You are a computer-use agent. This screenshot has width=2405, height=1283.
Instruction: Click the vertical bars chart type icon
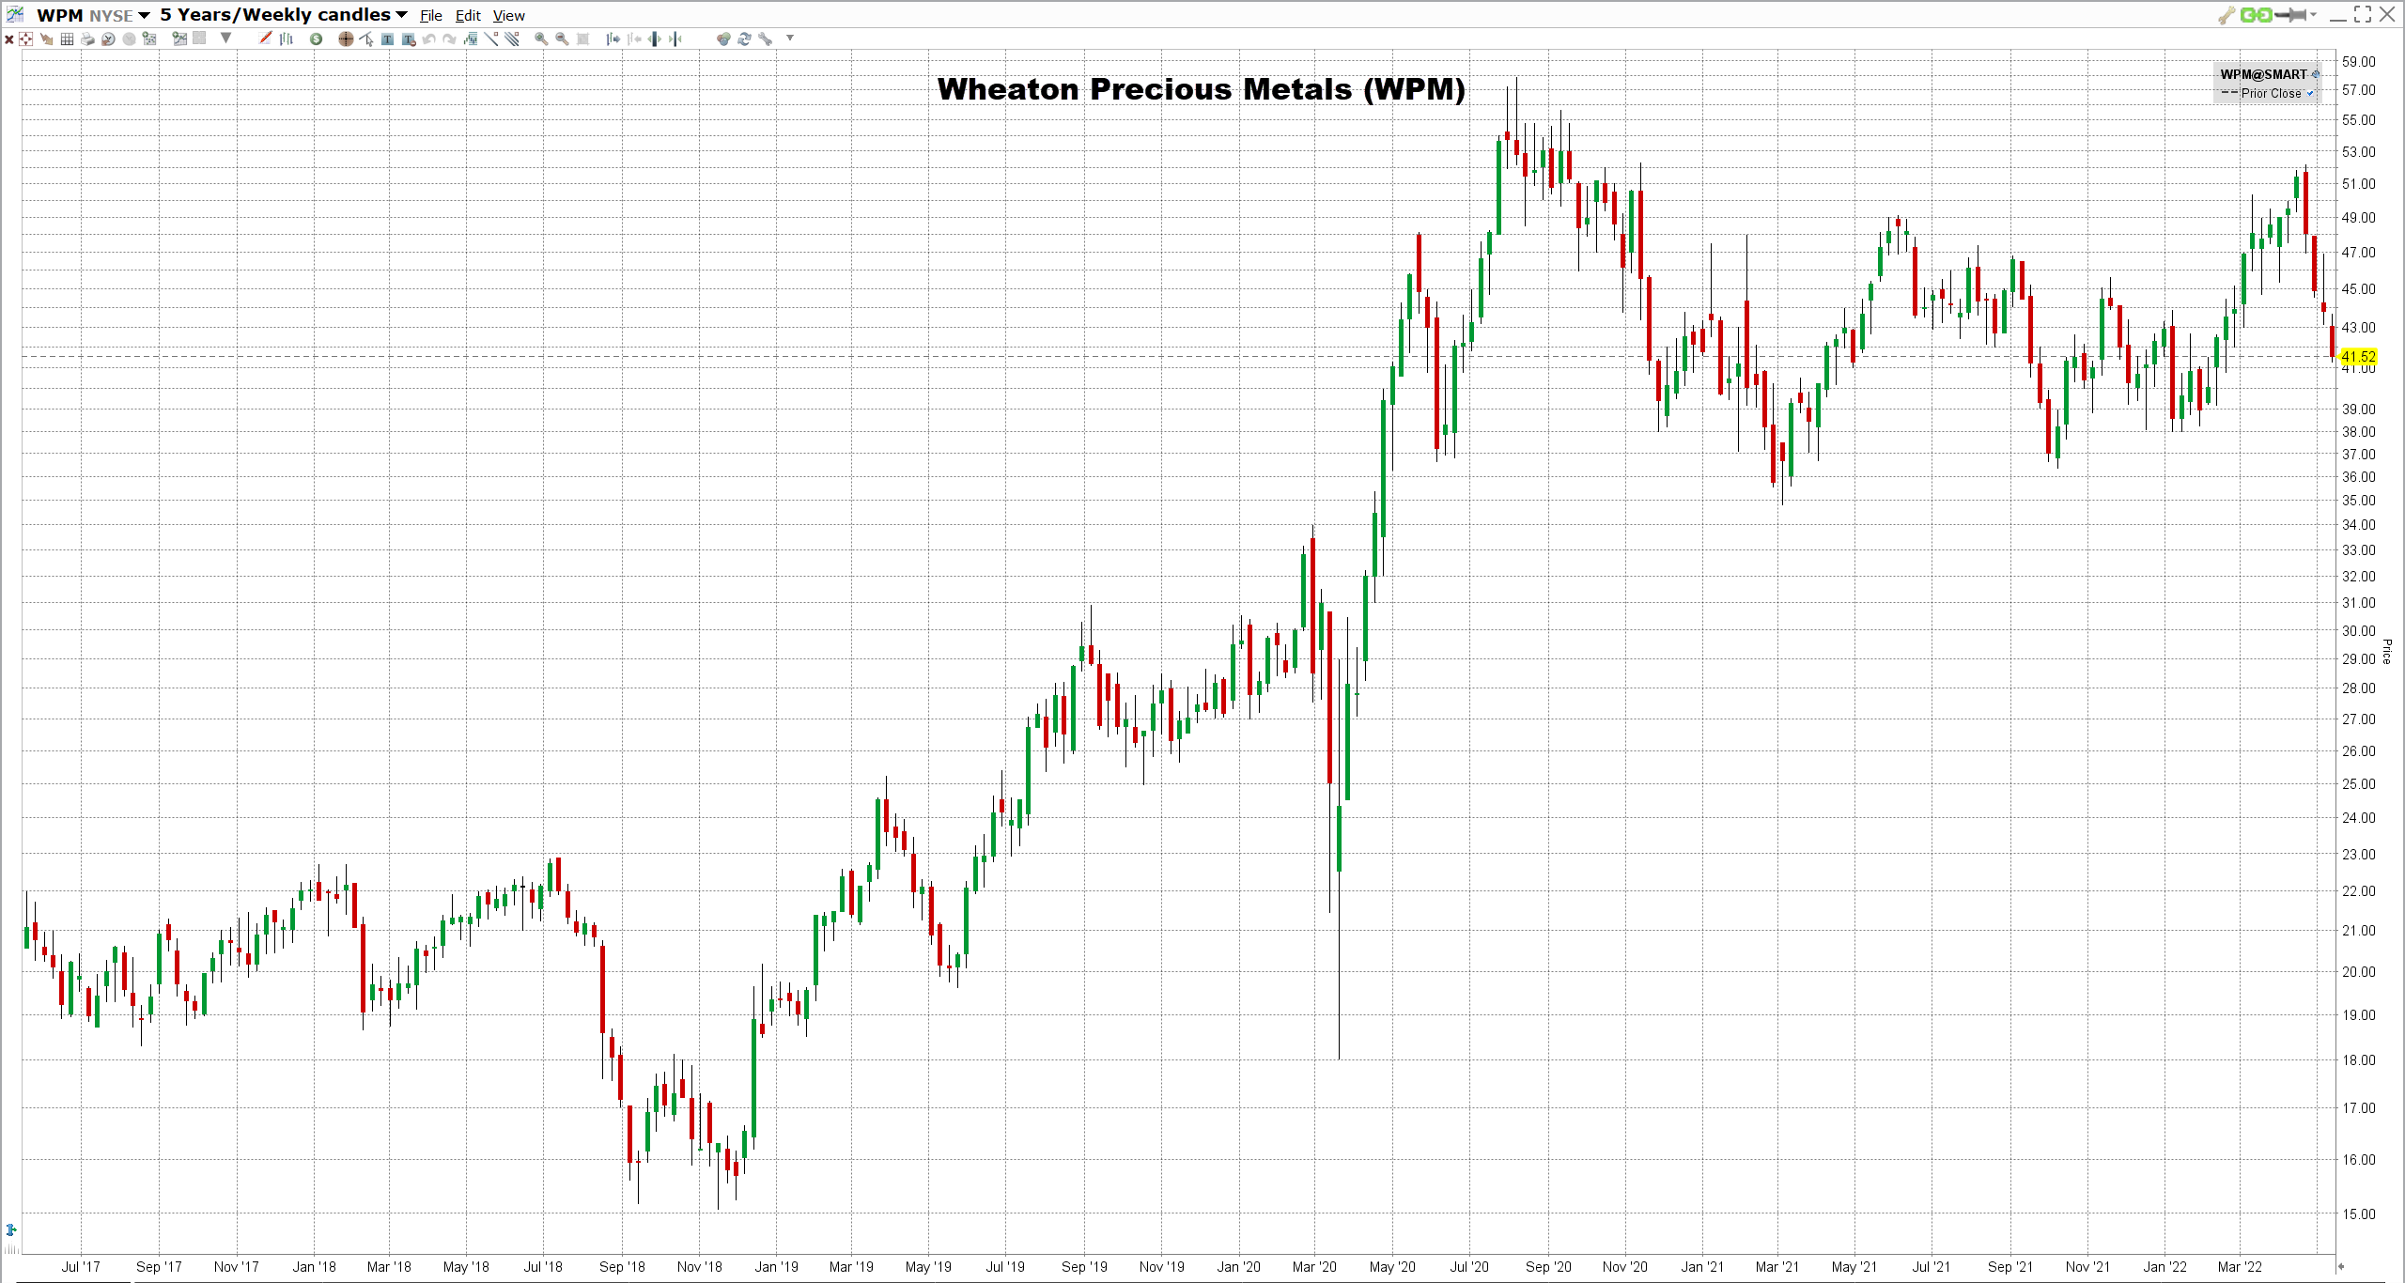[287, 39]
